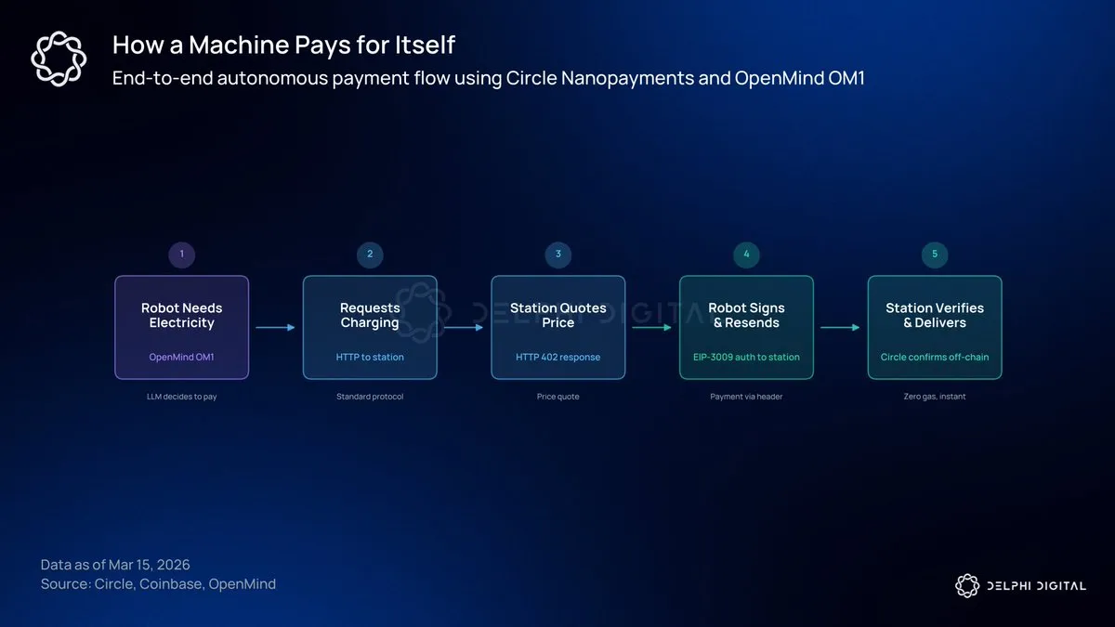This screenshot has width=1115, height=627.
Task: Click the "Payment via header" caption
Action: 746,397
